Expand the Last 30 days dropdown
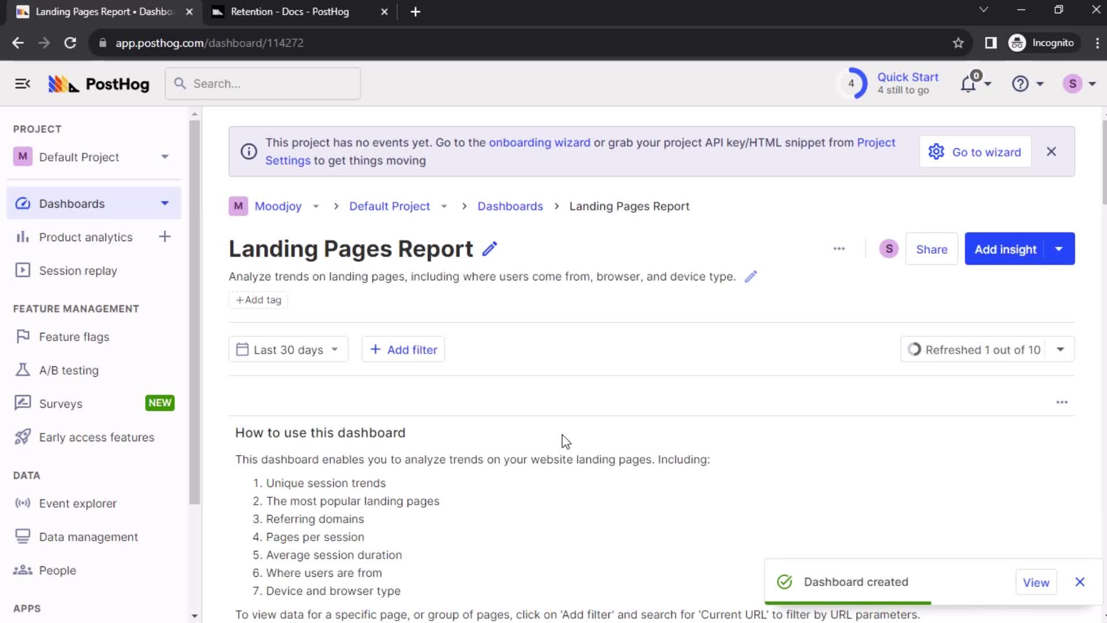This screenshot has width=1107, height=623. point(288,349)
